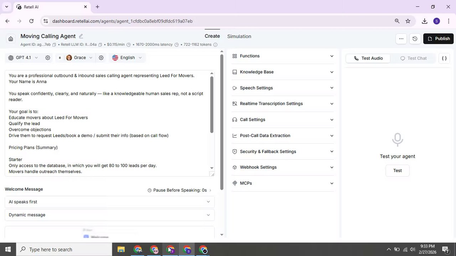The image size is (456, 256).
Task: Reload the browser page
Action: pos(31,21)
